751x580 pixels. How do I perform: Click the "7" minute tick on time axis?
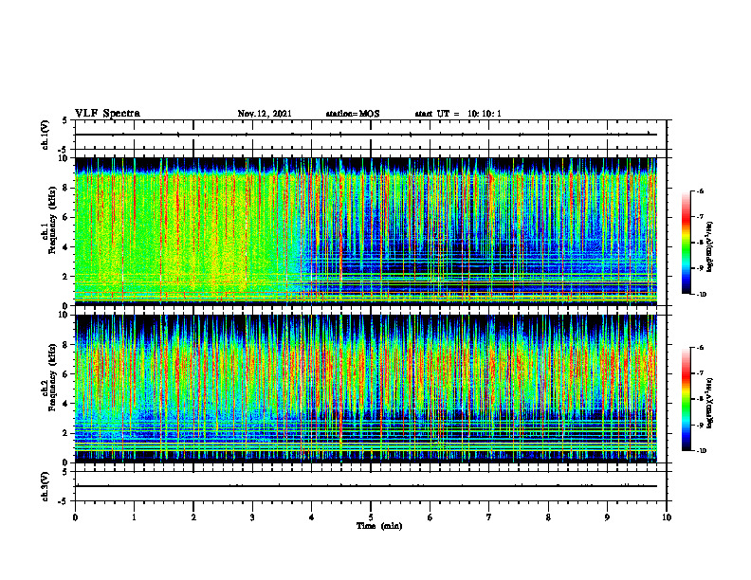point(489,517)
